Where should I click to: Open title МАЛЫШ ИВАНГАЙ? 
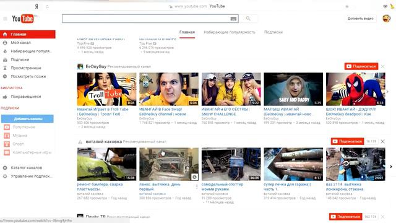(288, 111)
